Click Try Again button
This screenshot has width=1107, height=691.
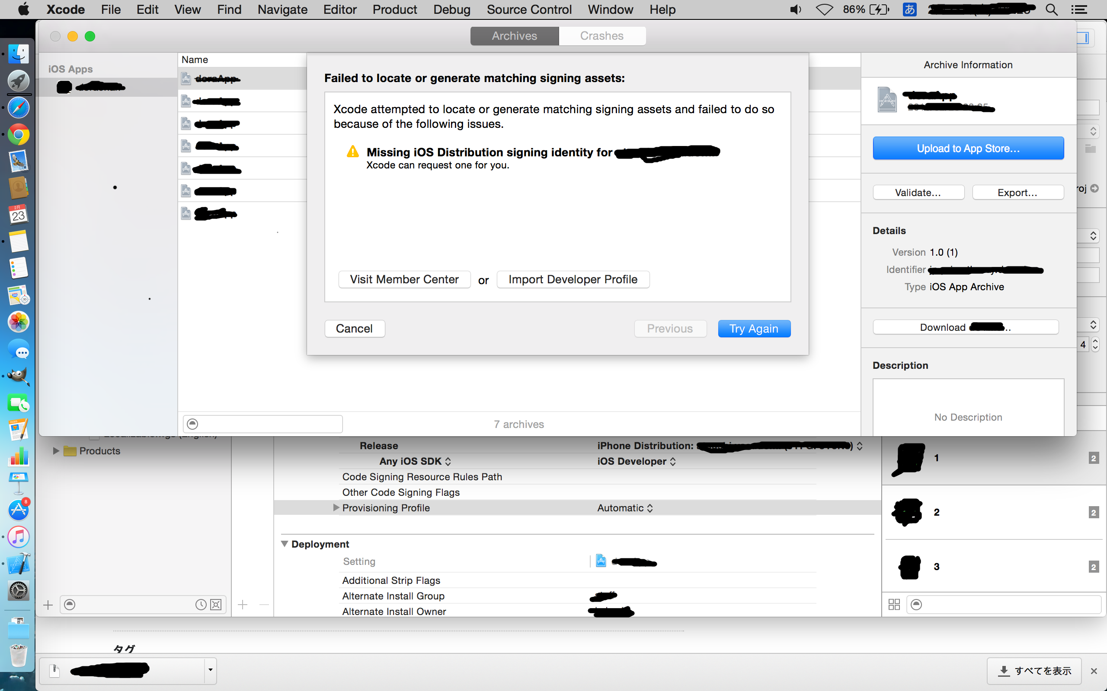754,329
